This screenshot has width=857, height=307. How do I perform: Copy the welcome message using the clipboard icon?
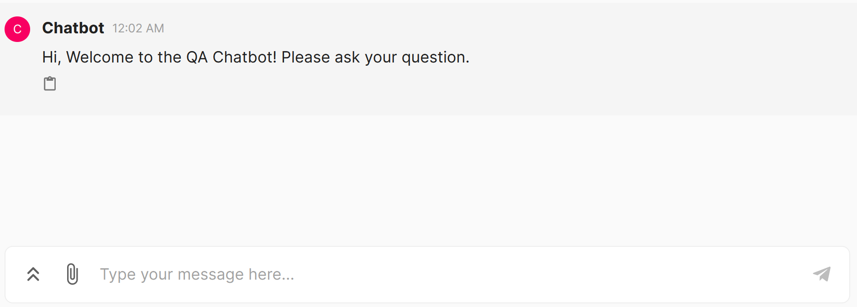(50, 83)
